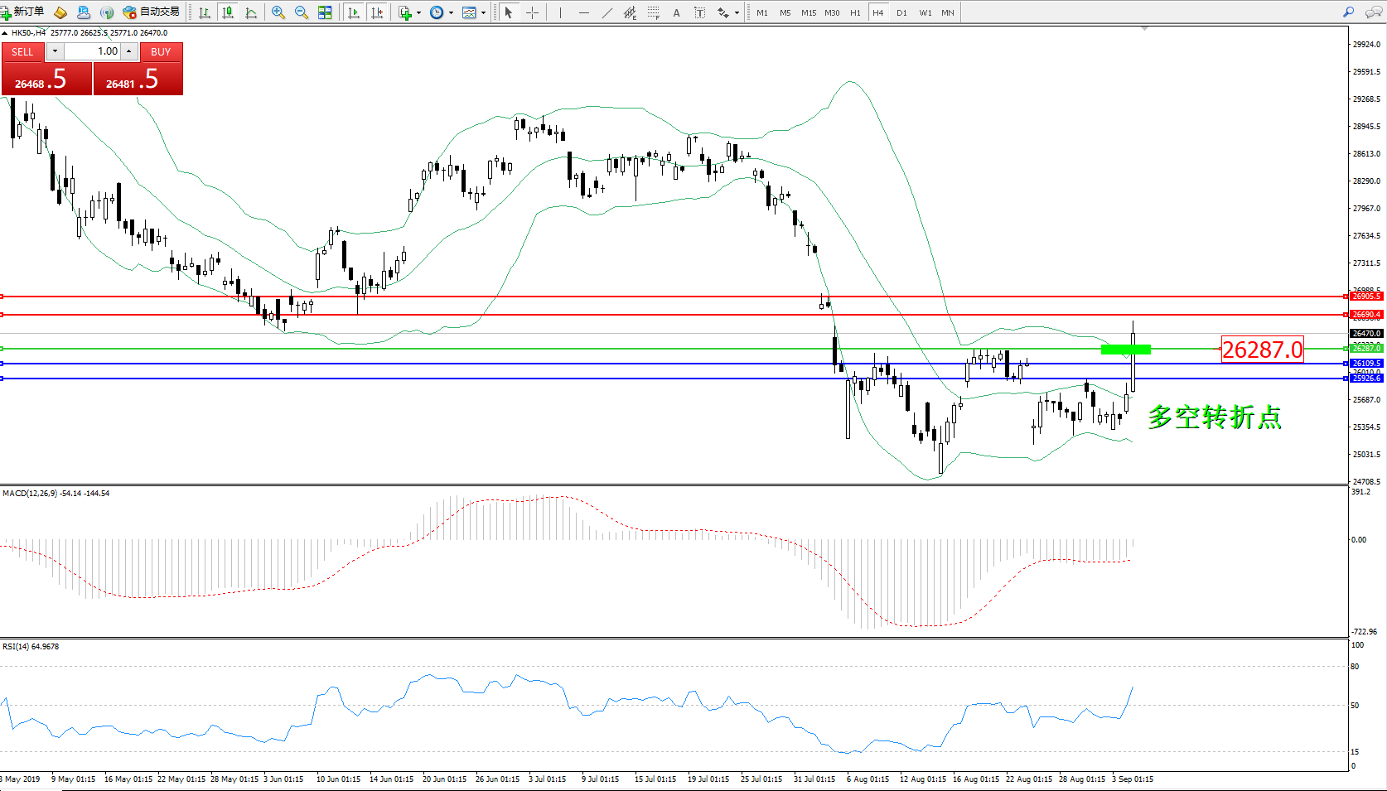Expand the chart templates dropdown arrow
The height and width of the screenshot is (791, 1387).
point(483,12)
